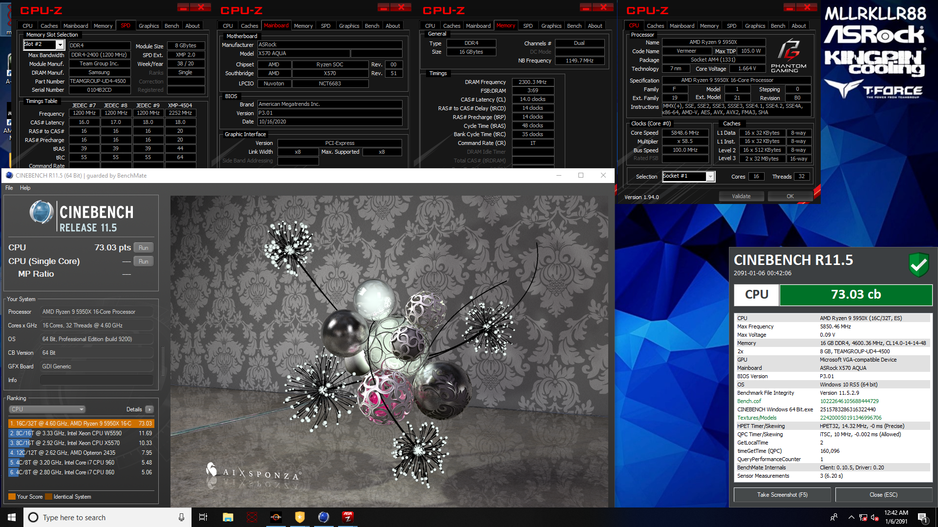This screenshot has width=938, height=527.
Task: Select the Mainboard tab in the third CPU-Z window
Action: tap(478, 26)
